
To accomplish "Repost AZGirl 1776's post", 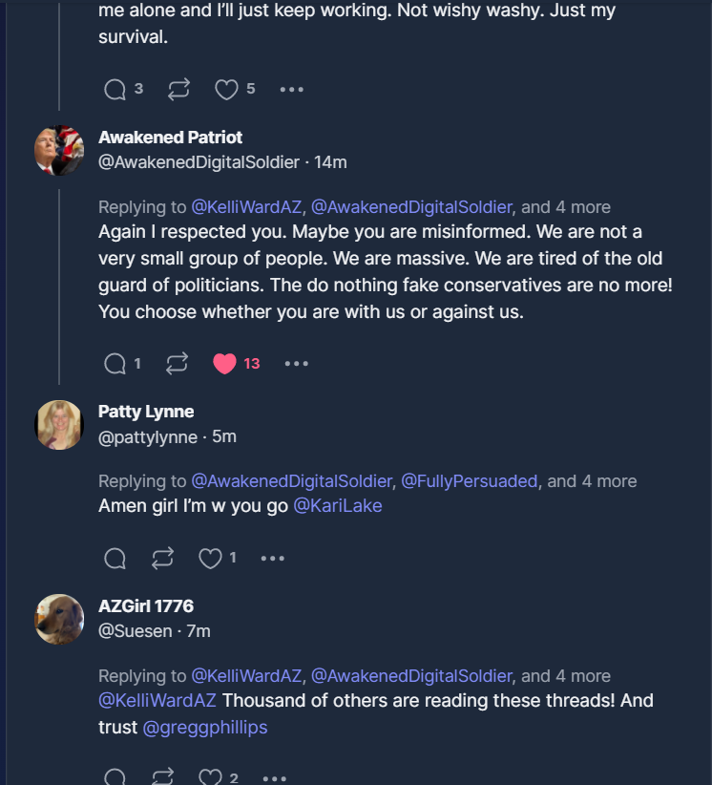I will click(x=161, y=777).
